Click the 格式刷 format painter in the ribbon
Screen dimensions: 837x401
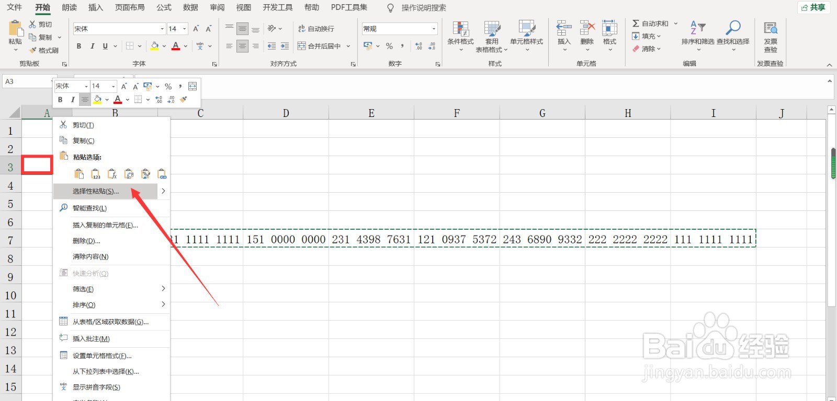coord(44,50)
